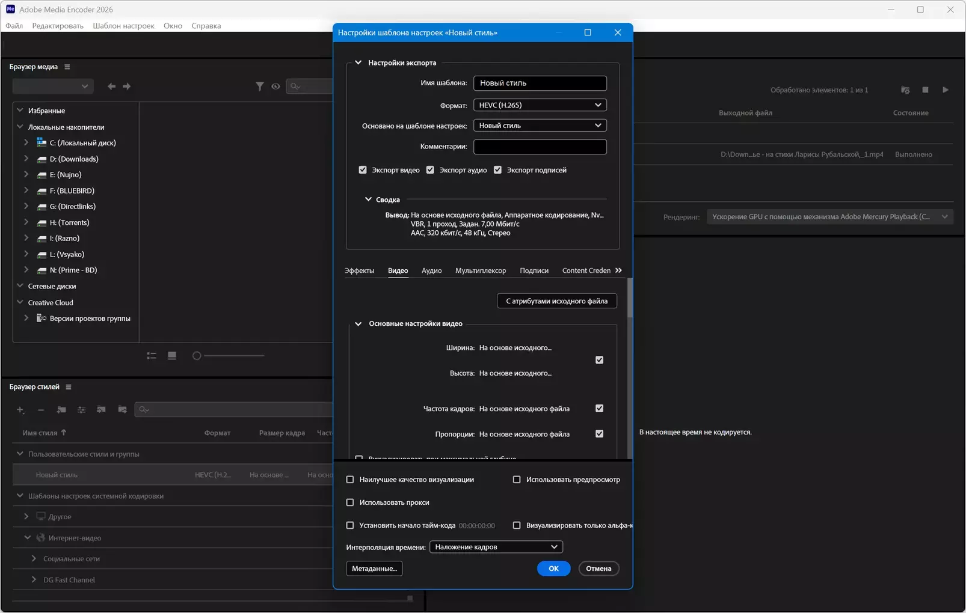The width and height of the screenshot is (966, 613).
Task: Switch to the Аудио tab
Action: [x=431, y=270]
